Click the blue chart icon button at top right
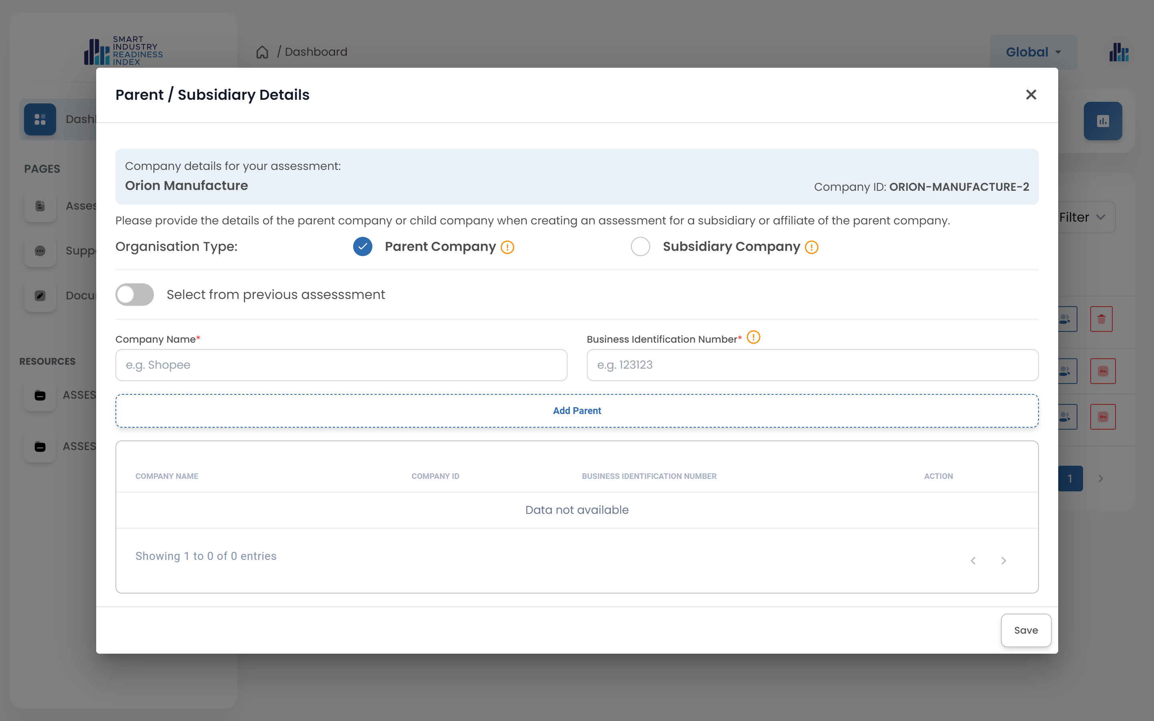This screenshot has height=721, width=1154. point(1103,121)
